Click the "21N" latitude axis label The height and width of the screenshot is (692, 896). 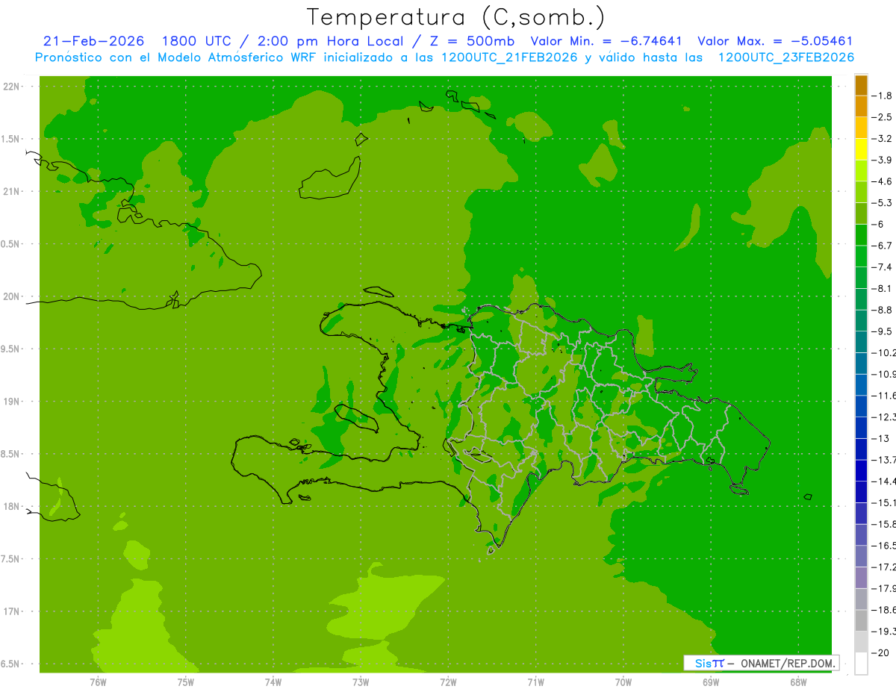13,191
